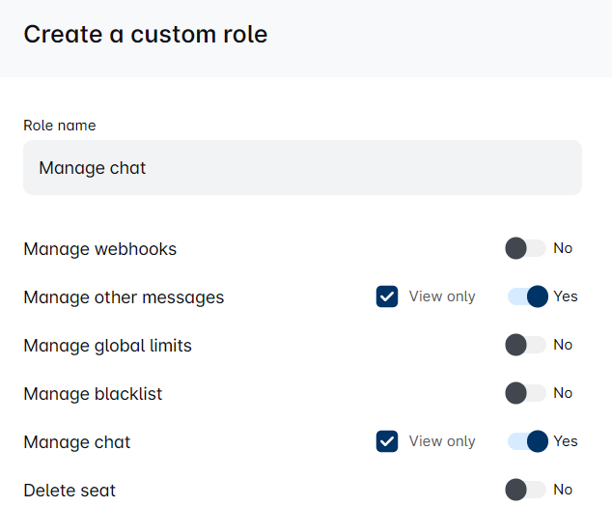This screenshot has width=612, height=507.
Task: Click the Role name field label
Action: coord(60,126)
